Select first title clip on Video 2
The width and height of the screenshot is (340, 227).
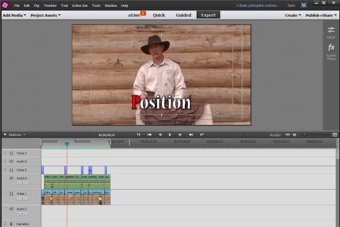pos(43,170)
